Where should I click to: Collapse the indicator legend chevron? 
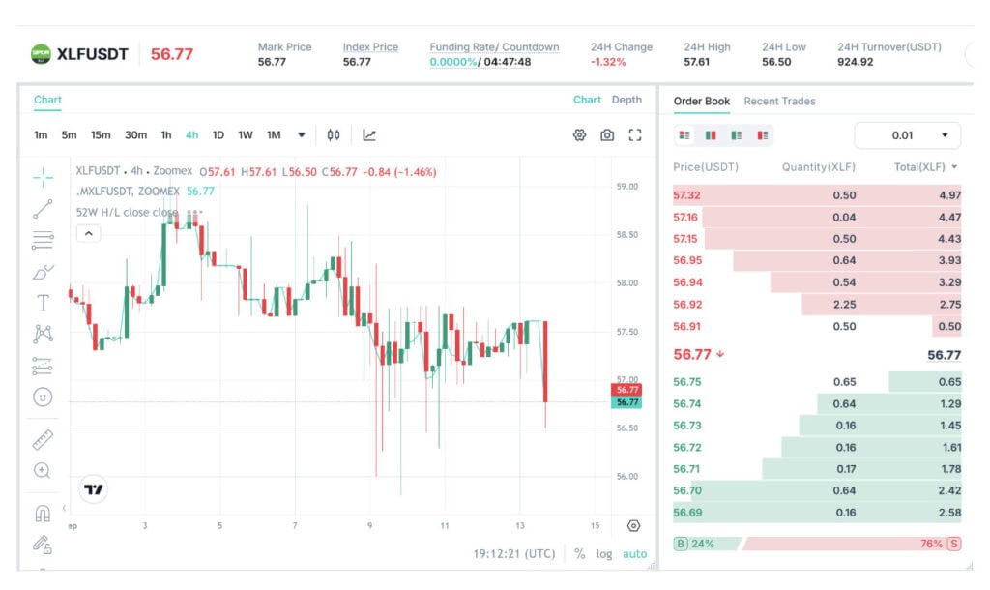[88, 234]
